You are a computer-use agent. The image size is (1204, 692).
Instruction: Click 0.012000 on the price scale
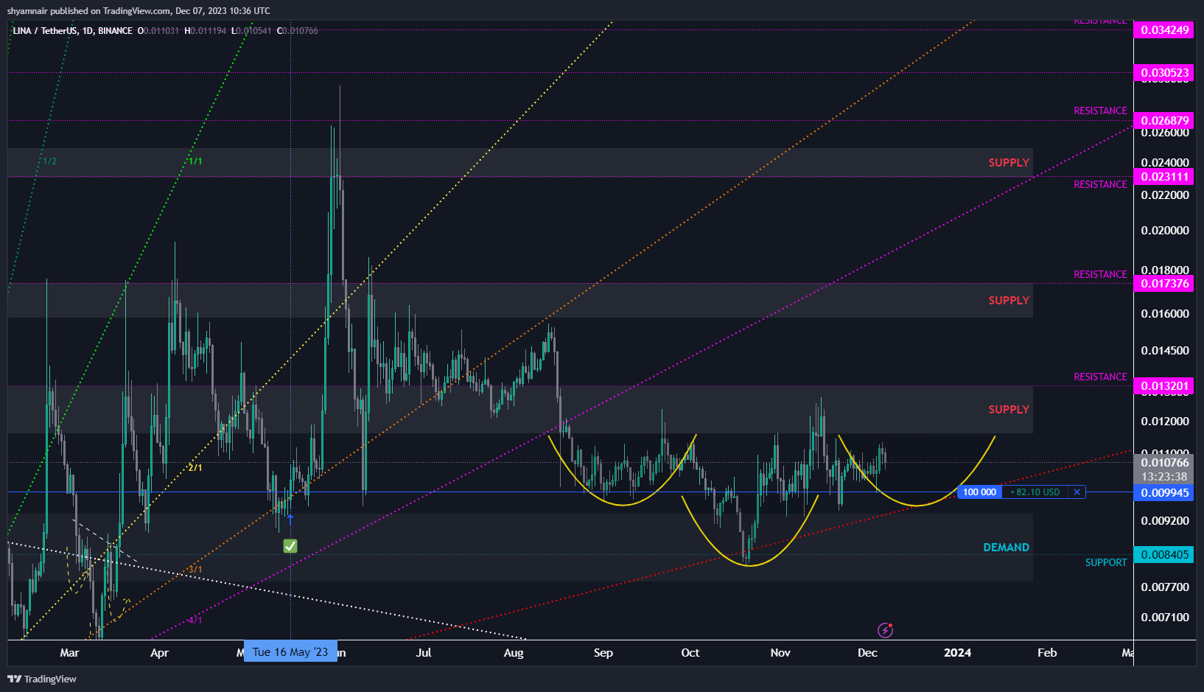[x=1165, y=422]
